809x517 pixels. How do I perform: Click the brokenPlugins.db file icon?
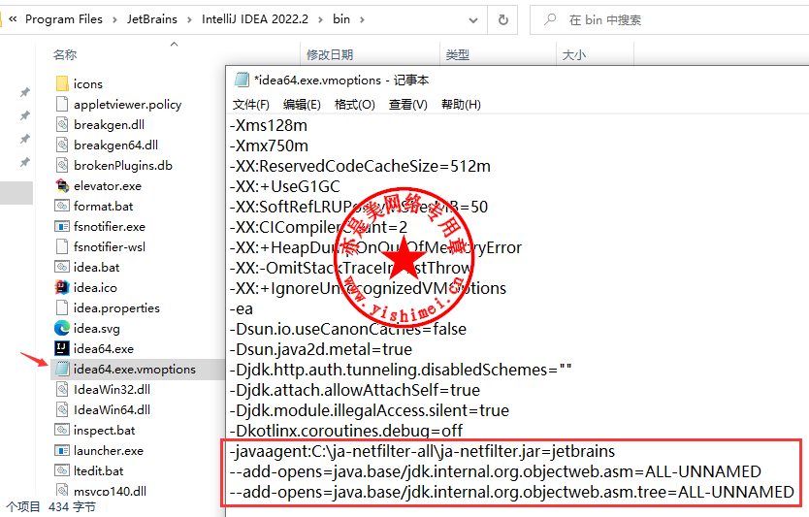click(x=62, y=165)
